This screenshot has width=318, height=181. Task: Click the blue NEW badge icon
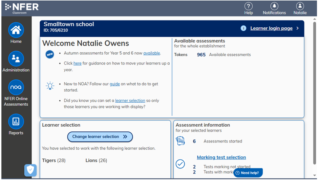click(50, 54)
